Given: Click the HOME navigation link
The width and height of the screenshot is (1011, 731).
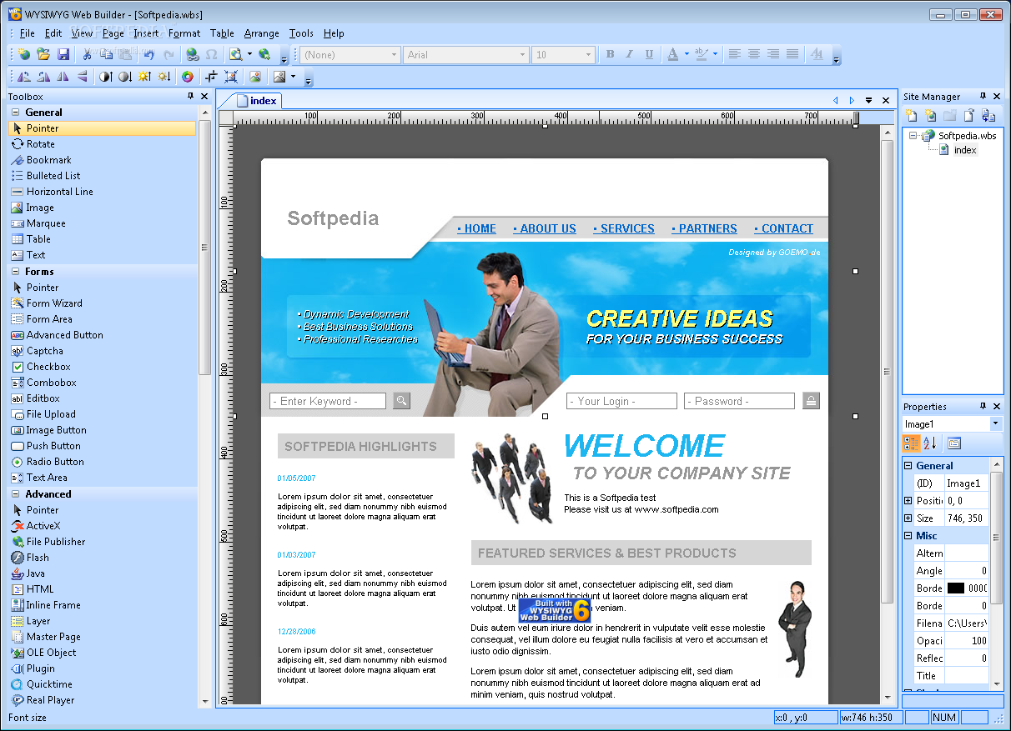Looking at the screenshot, I should tap(477, 228).
